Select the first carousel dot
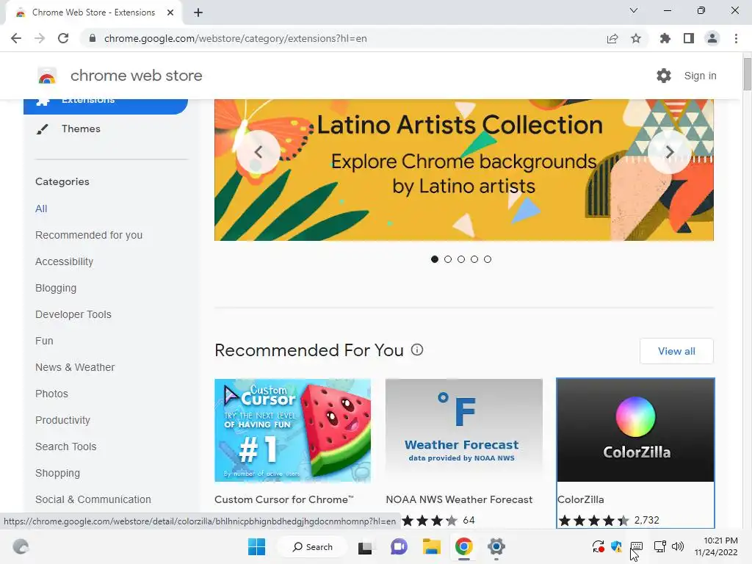The width and height of the screenshot is (752, 564). tap(435, 259)
